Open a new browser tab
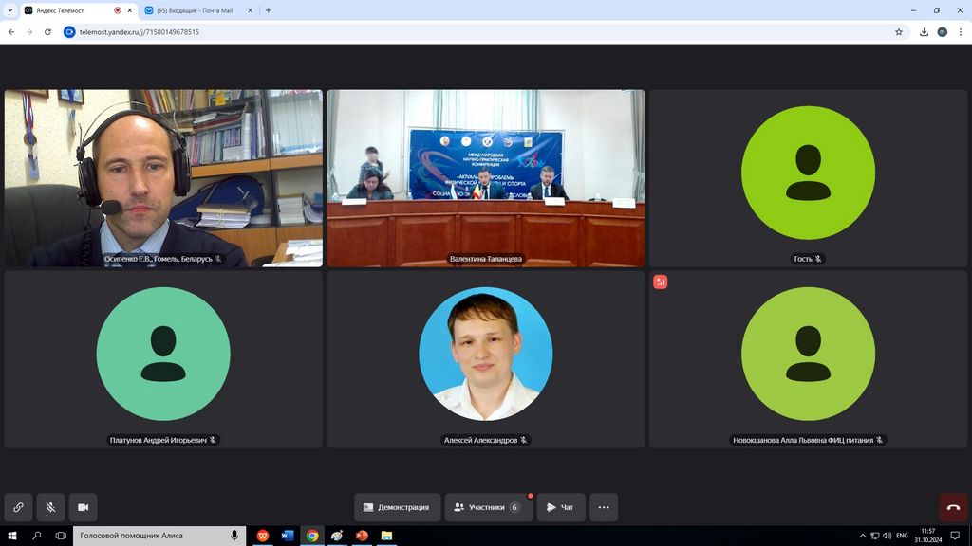This screenshot has width=972, height=546. pyautogui.click(x=269, y=10)
